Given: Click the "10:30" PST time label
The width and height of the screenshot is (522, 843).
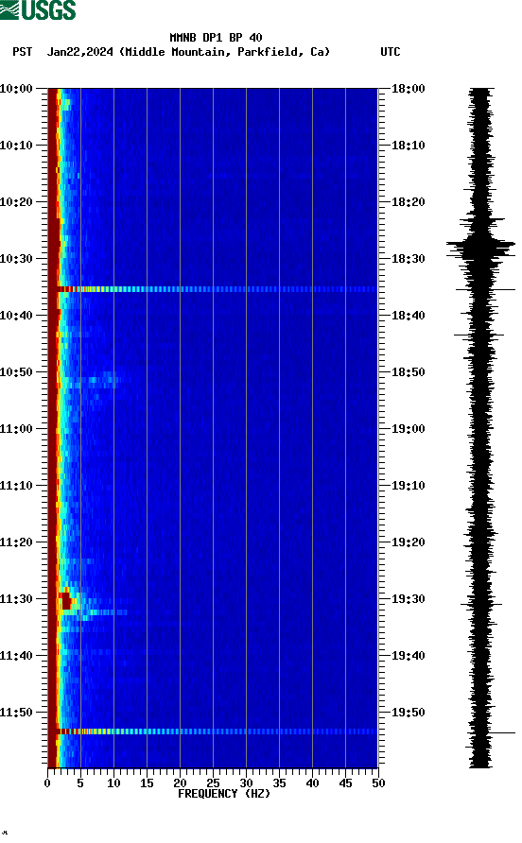Looking at the screenshot, I should 16,259.
